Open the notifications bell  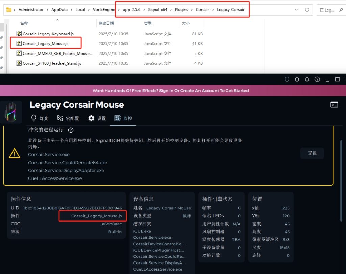307,79
